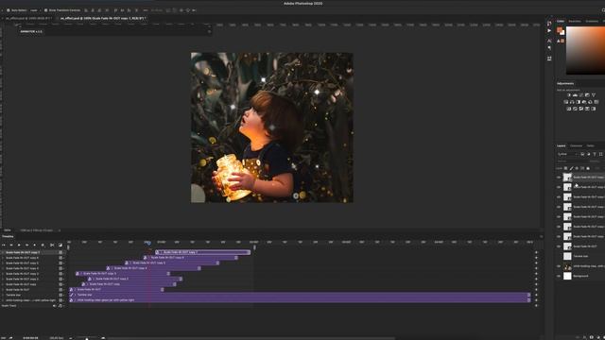The height and width of the screenshot is (340, 605).
Task: Open the layer Kind filter dropdown
Action: [x=568, y=154]
